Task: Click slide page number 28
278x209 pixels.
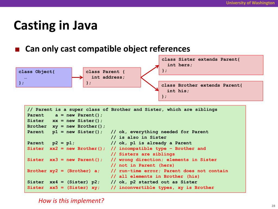Action: [273, 206]
